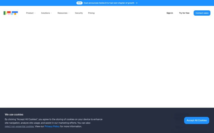Go to the Pricing page
This screenshot has width=214, height=133.
(x=91, y=13)
